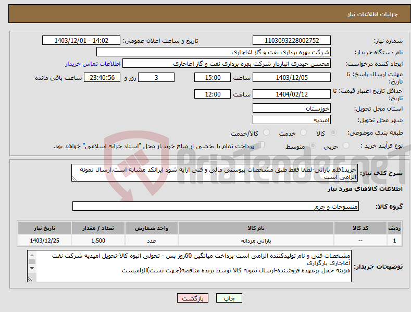Viewport: 411px width, 312px height.
Task: Click the remaining time field 23:40:56
Action: (102, 77)
